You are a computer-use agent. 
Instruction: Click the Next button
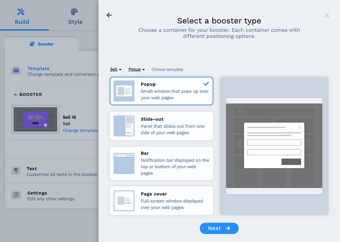[219, 228]
